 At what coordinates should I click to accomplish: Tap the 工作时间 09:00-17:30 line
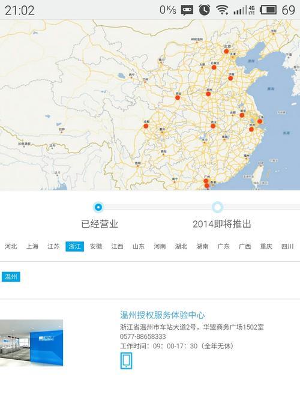coord(176,346)
